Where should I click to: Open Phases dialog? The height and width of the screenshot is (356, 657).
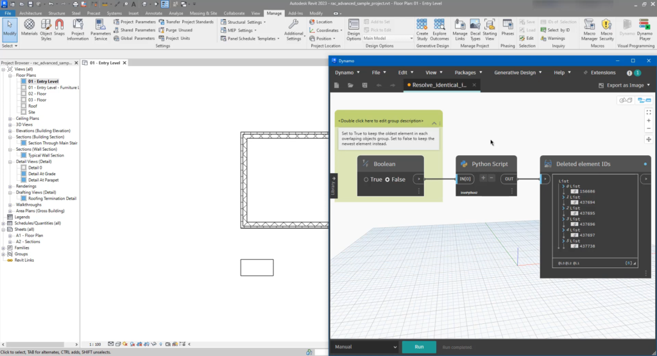(x=508, y=30)
